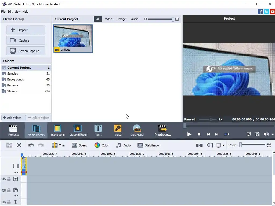This screenshot has width=275, height=206.
Task: Open the Audio editing tool
Action: pyautogui.click(x=123, y=145)
